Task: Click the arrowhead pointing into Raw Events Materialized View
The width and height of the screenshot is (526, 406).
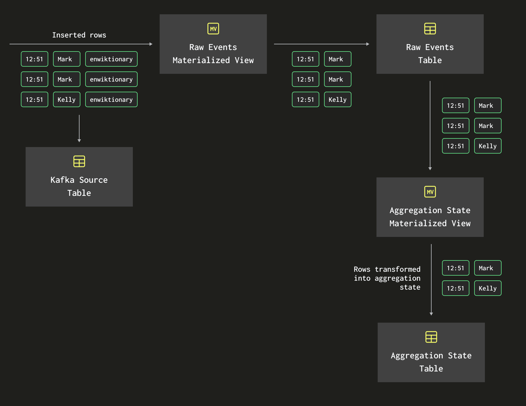Action: (151, 44)
